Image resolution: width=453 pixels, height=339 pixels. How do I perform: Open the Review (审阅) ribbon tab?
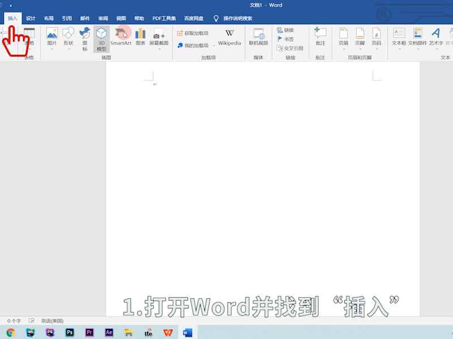coord(102,18)
